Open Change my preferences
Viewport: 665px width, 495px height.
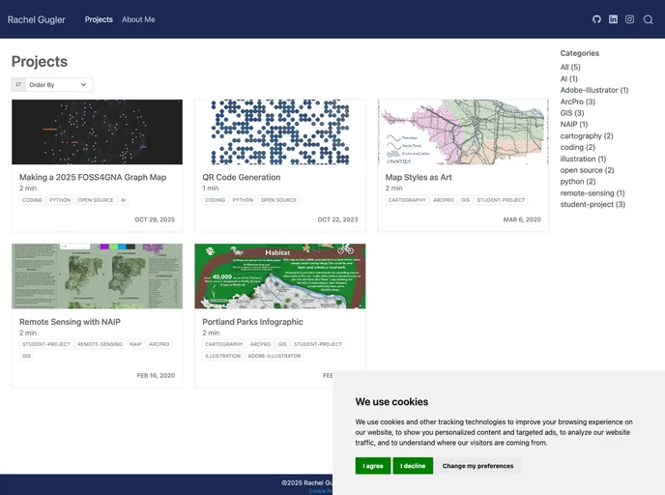pos(477,466)
